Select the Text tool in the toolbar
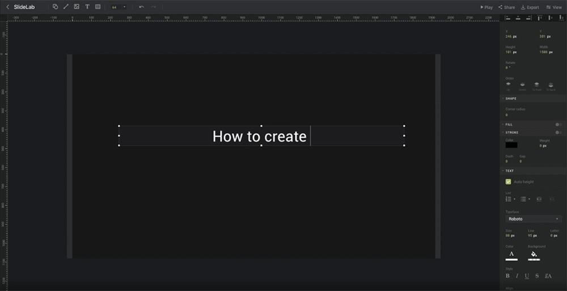The width and height of the screenshot is (567, 291). (x=87, y=7)
